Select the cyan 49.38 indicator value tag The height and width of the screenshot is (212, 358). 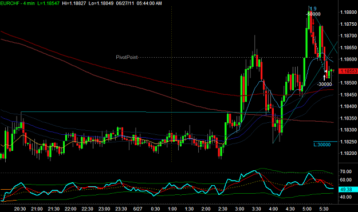pos(348,190)
